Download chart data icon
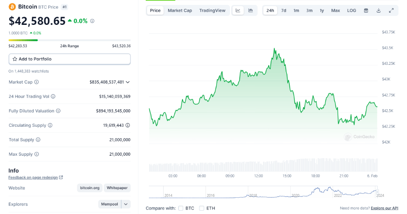Viewport: 407px width, 214px height. click(379, 11)
